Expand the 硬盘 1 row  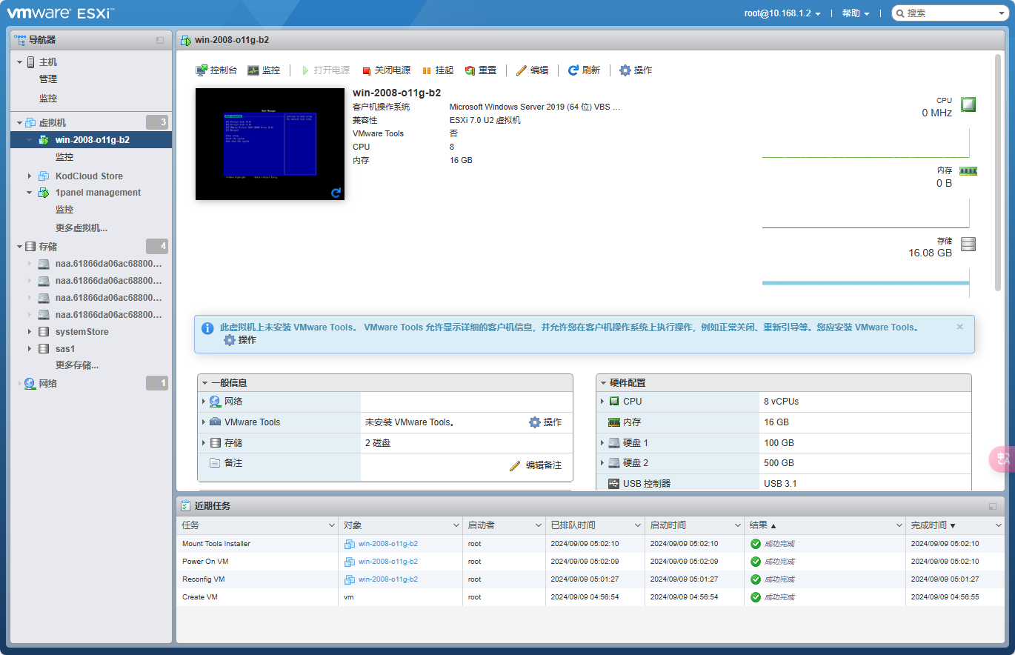[x=602, y=443]
